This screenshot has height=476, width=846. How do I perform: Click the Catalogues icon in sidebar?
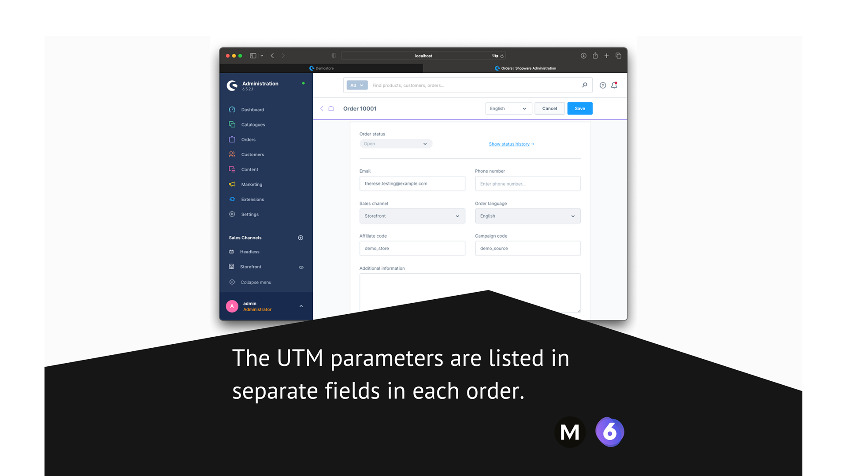232,124
